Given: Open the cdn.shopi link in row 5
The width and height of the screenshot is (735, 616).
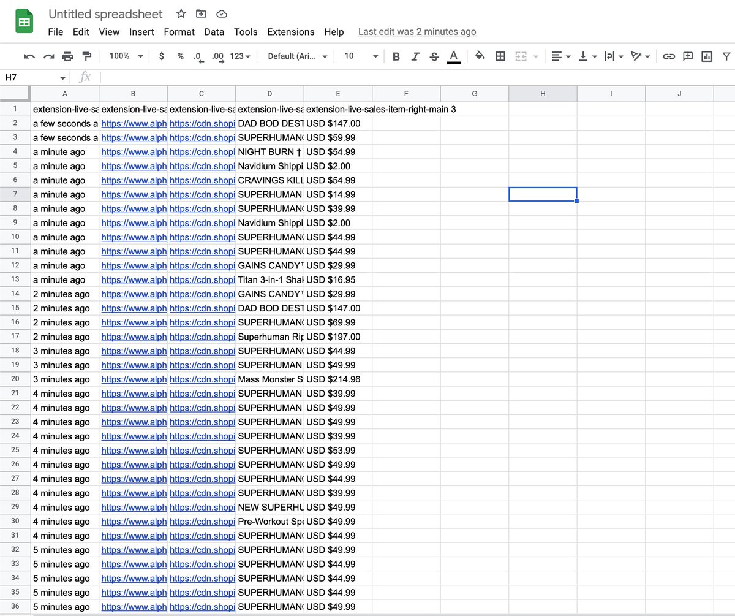Looking at the screenshot, I should point(202,166).
